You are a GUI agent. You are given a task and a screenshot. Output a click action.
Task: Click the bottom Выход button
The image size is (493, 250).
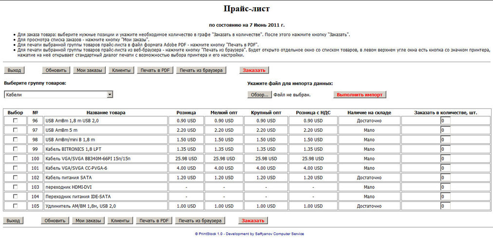(13, 220)
